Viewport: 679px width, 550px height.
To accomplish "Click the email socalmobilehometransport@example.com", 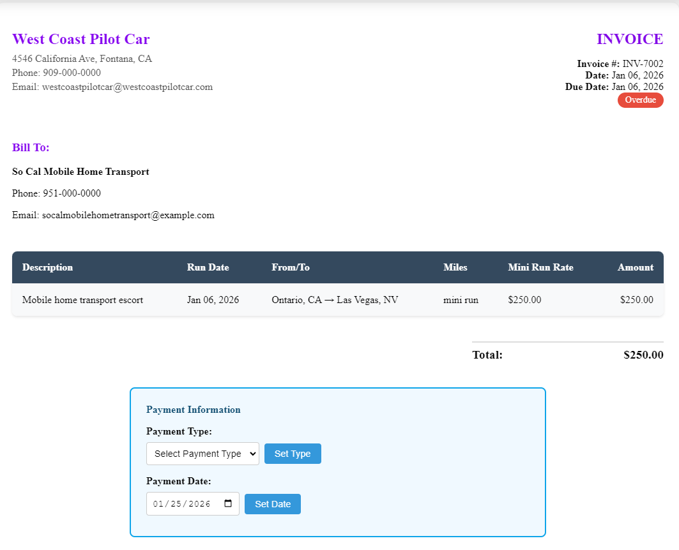I will (x=128, y=215).
